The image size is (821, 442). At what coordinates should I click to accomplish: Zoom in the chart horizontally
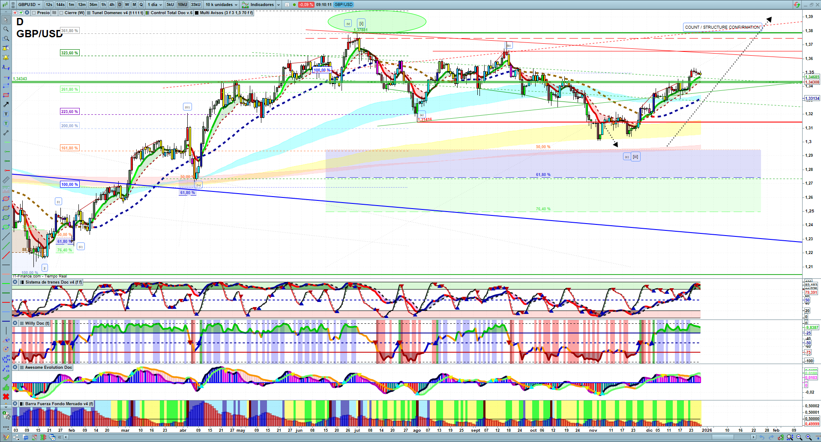click(809, 437)
